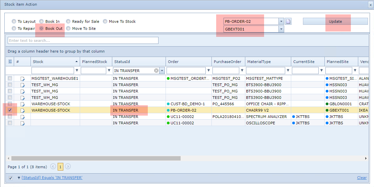Image resolution: width=374 pixels, height=187 pixels.
Task: Clear the IN TRANSFER StatusId filter value
Action: [156, 71]
